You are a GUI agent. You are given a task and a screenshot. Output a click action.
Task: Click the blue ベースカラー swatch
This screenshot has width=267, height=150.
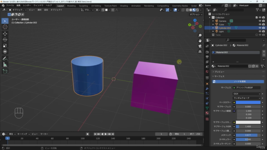[x=248, y=102]
